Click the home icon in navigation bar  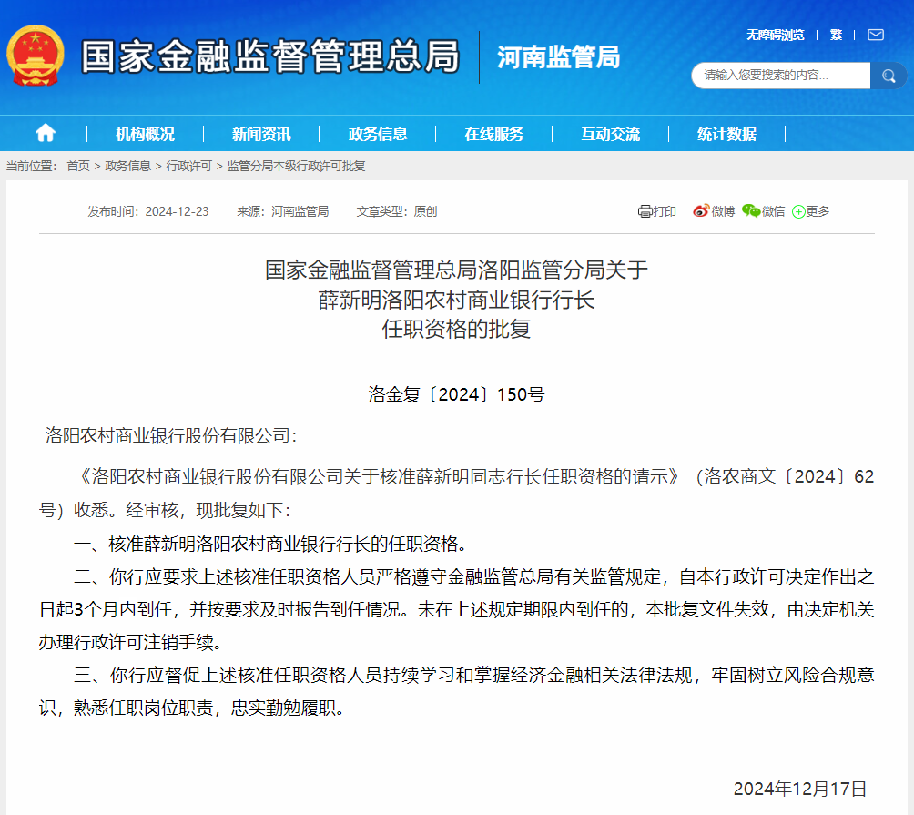point(45,134)
